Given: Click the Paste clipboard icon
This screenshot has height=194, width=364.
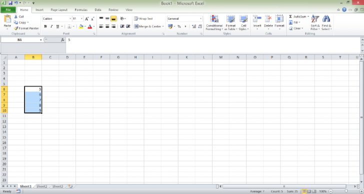Looking at the screenshot, I should pos(7,19).
